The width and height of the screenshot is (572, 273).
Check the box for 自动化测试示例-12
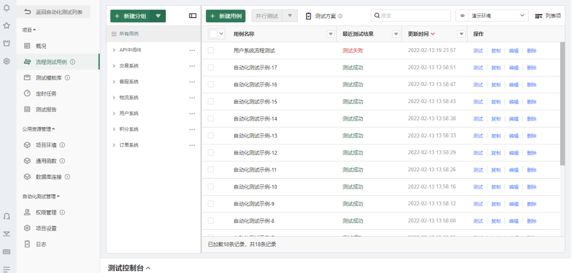point(211,153)
